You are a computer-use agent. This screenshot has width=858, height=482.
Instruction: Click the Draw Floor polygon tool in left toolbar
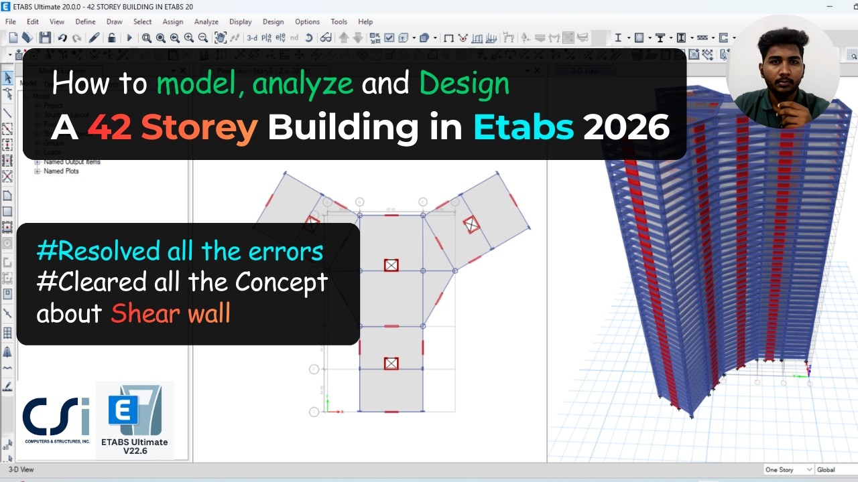(7, 195)
